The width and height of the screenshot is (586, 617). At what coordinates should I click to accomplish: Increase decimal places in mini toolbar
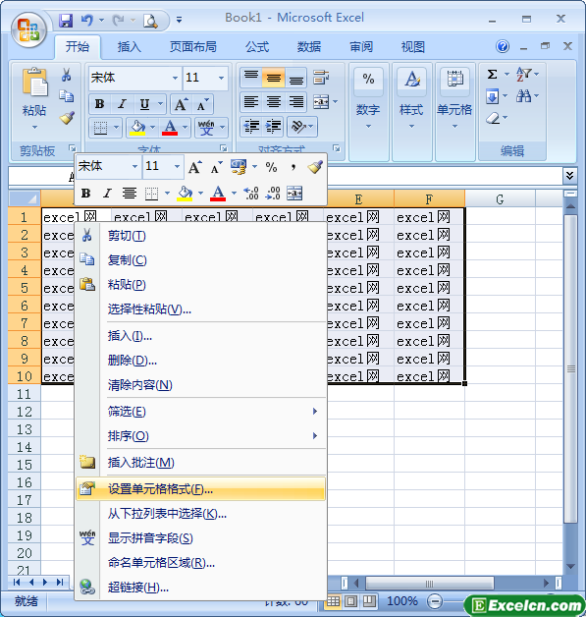[251, 194]
